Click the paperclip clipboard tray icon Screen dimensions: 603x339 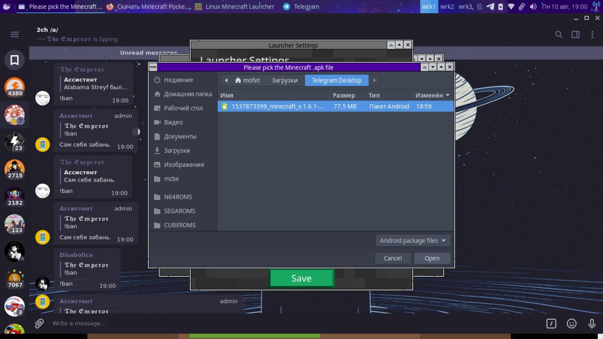click(x=522, y=7)
